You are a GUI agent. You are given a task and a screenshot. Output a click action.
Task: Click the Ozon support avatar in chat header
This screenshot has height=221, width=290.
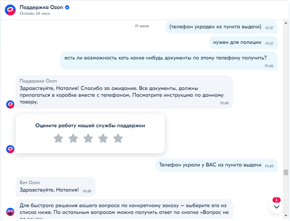pyautogui.click(x=10, y=10)
